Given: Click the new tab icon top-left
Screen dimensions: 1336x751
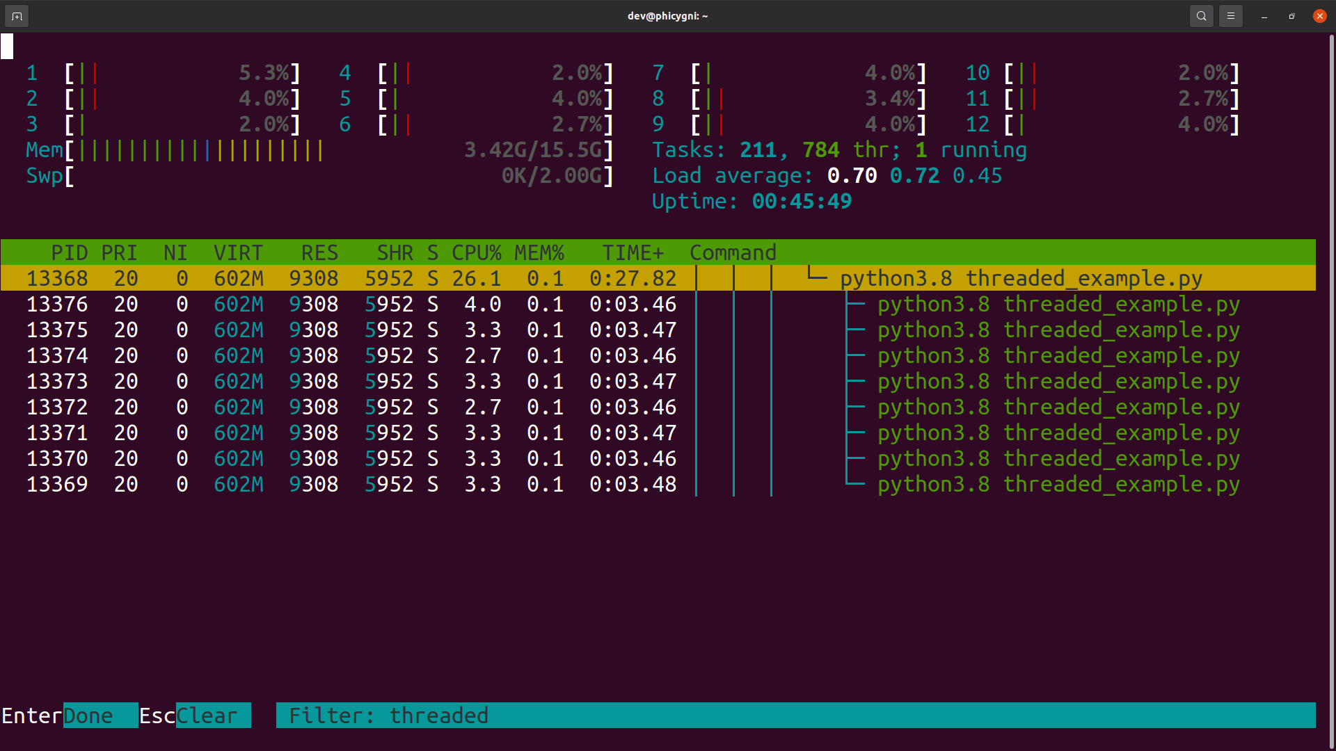Looking at the screenshot, I should point(16,15).
